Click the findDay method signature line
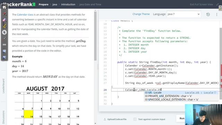 pos(164,62)
